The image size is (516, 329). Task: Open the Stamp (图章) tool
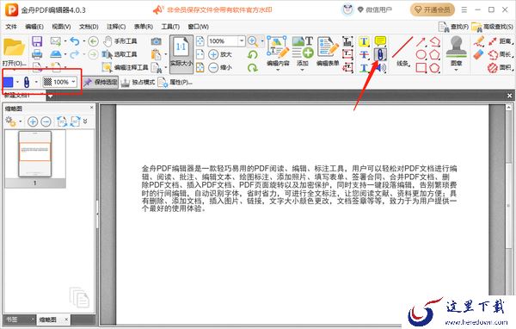coord(456,51)
